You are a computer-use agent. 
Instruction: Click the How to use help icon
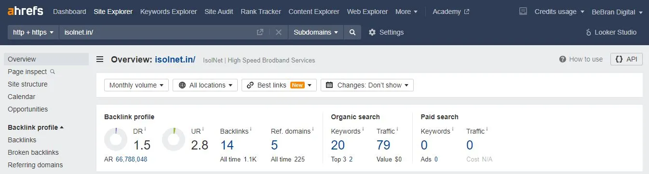[x=562, y=59]
